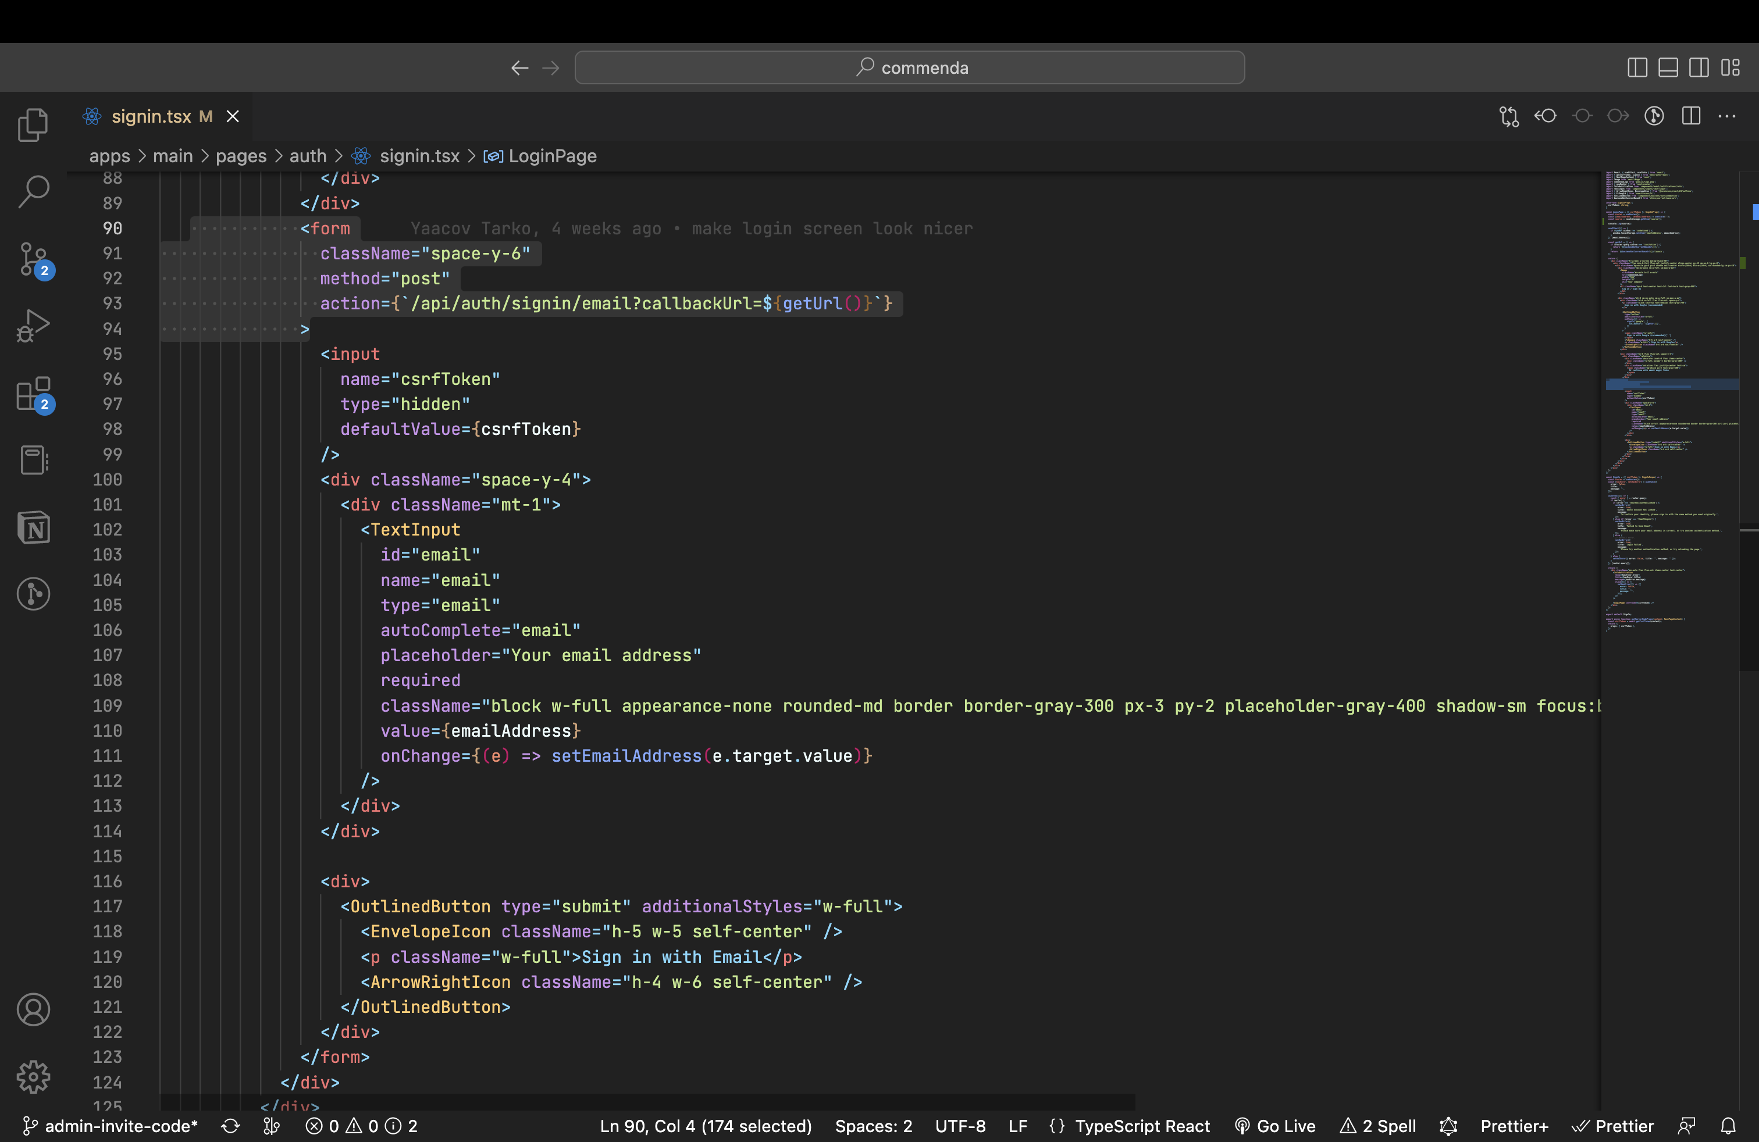
Task: Open the Explorer sidebar icon
Action: coord(33,124)
